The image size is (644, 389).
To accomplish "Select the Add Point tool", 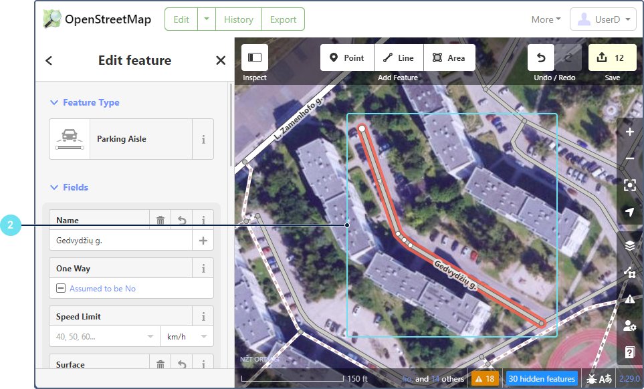I will pyautogui.click(x=346, y=58).
